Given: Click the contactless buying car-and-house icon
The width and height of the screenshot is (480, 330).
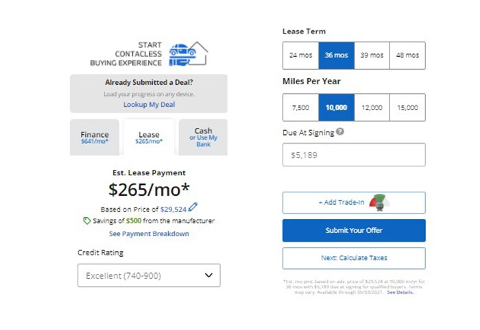Looking at the screenshot, I should tap(189, 54).
